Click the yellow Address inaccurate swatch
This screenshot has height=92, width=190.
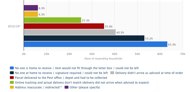pyautogui.click(x=12, y=87)
